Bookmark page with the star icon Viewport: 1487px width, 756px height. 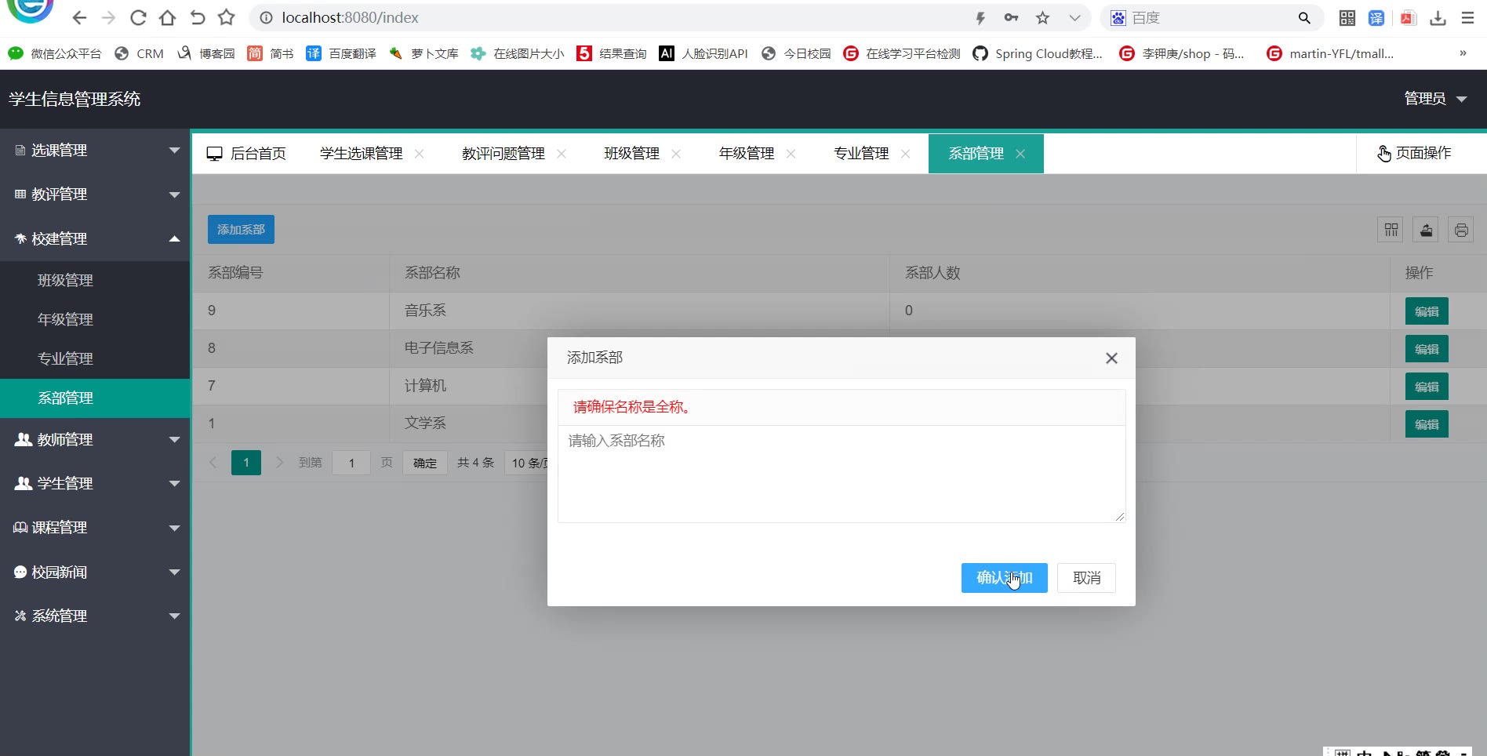[1042, 17]
